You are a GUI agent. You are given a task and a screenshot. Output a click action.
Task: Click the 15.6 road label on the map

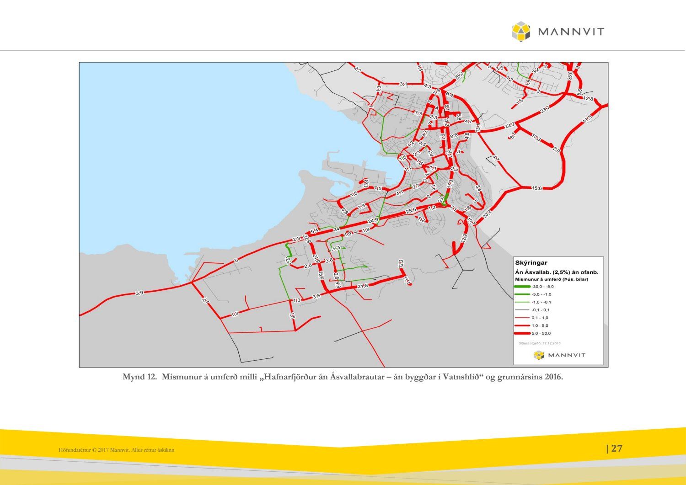[x=537, y=188]
